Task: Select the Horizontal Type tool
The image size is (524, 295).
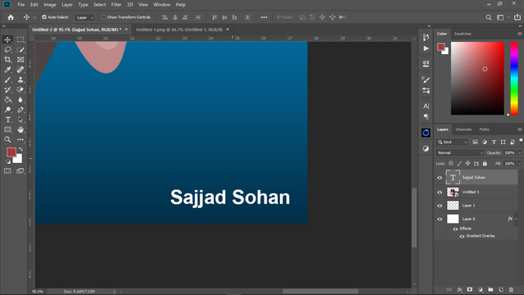Action: [7, 120]
